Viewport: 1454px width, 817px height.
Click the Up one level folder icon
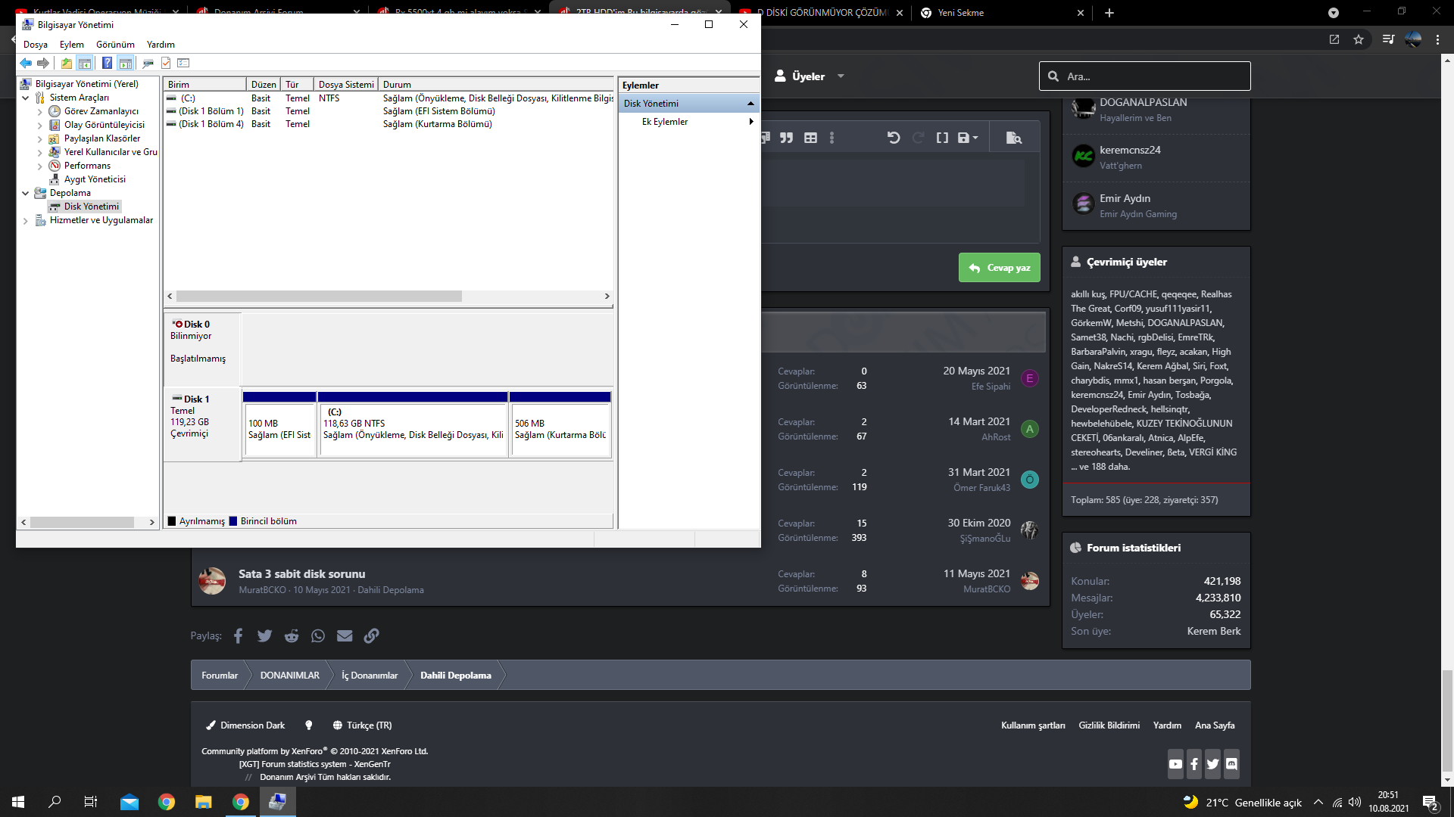point(67,64)
